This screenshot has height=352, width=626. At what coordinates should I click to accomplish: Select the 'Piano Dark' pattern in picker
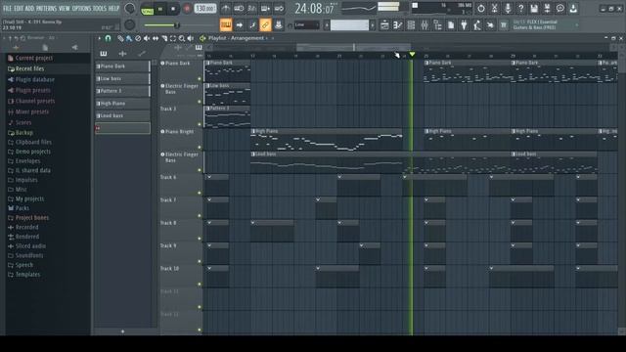tap(122, 66)
